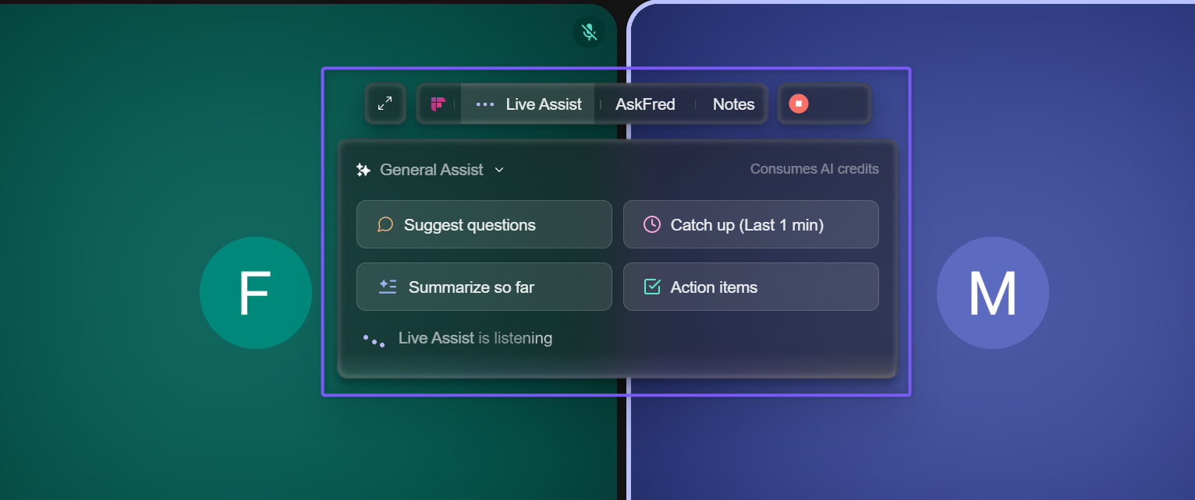Select participant M's avatar
Viewport: 1195px width, 500px height.
pos(993,293)
